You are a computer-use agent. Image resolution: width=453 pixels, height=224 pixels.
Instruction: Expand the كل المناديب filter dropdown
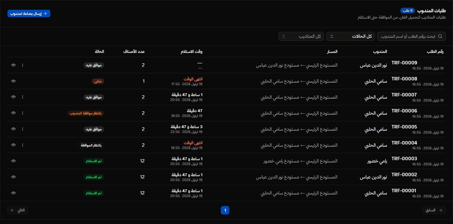point(301,36)
